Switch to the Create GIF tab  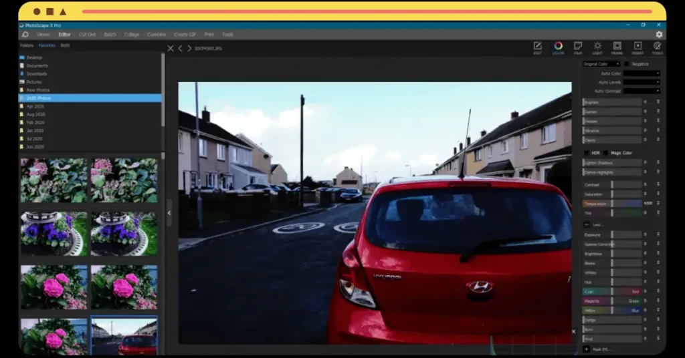click(185, 35)
